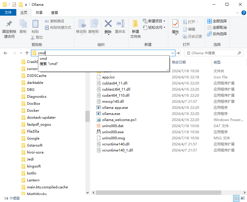Open the FileZilla folder in the tree
247x202 pixels.
[33, 131]
